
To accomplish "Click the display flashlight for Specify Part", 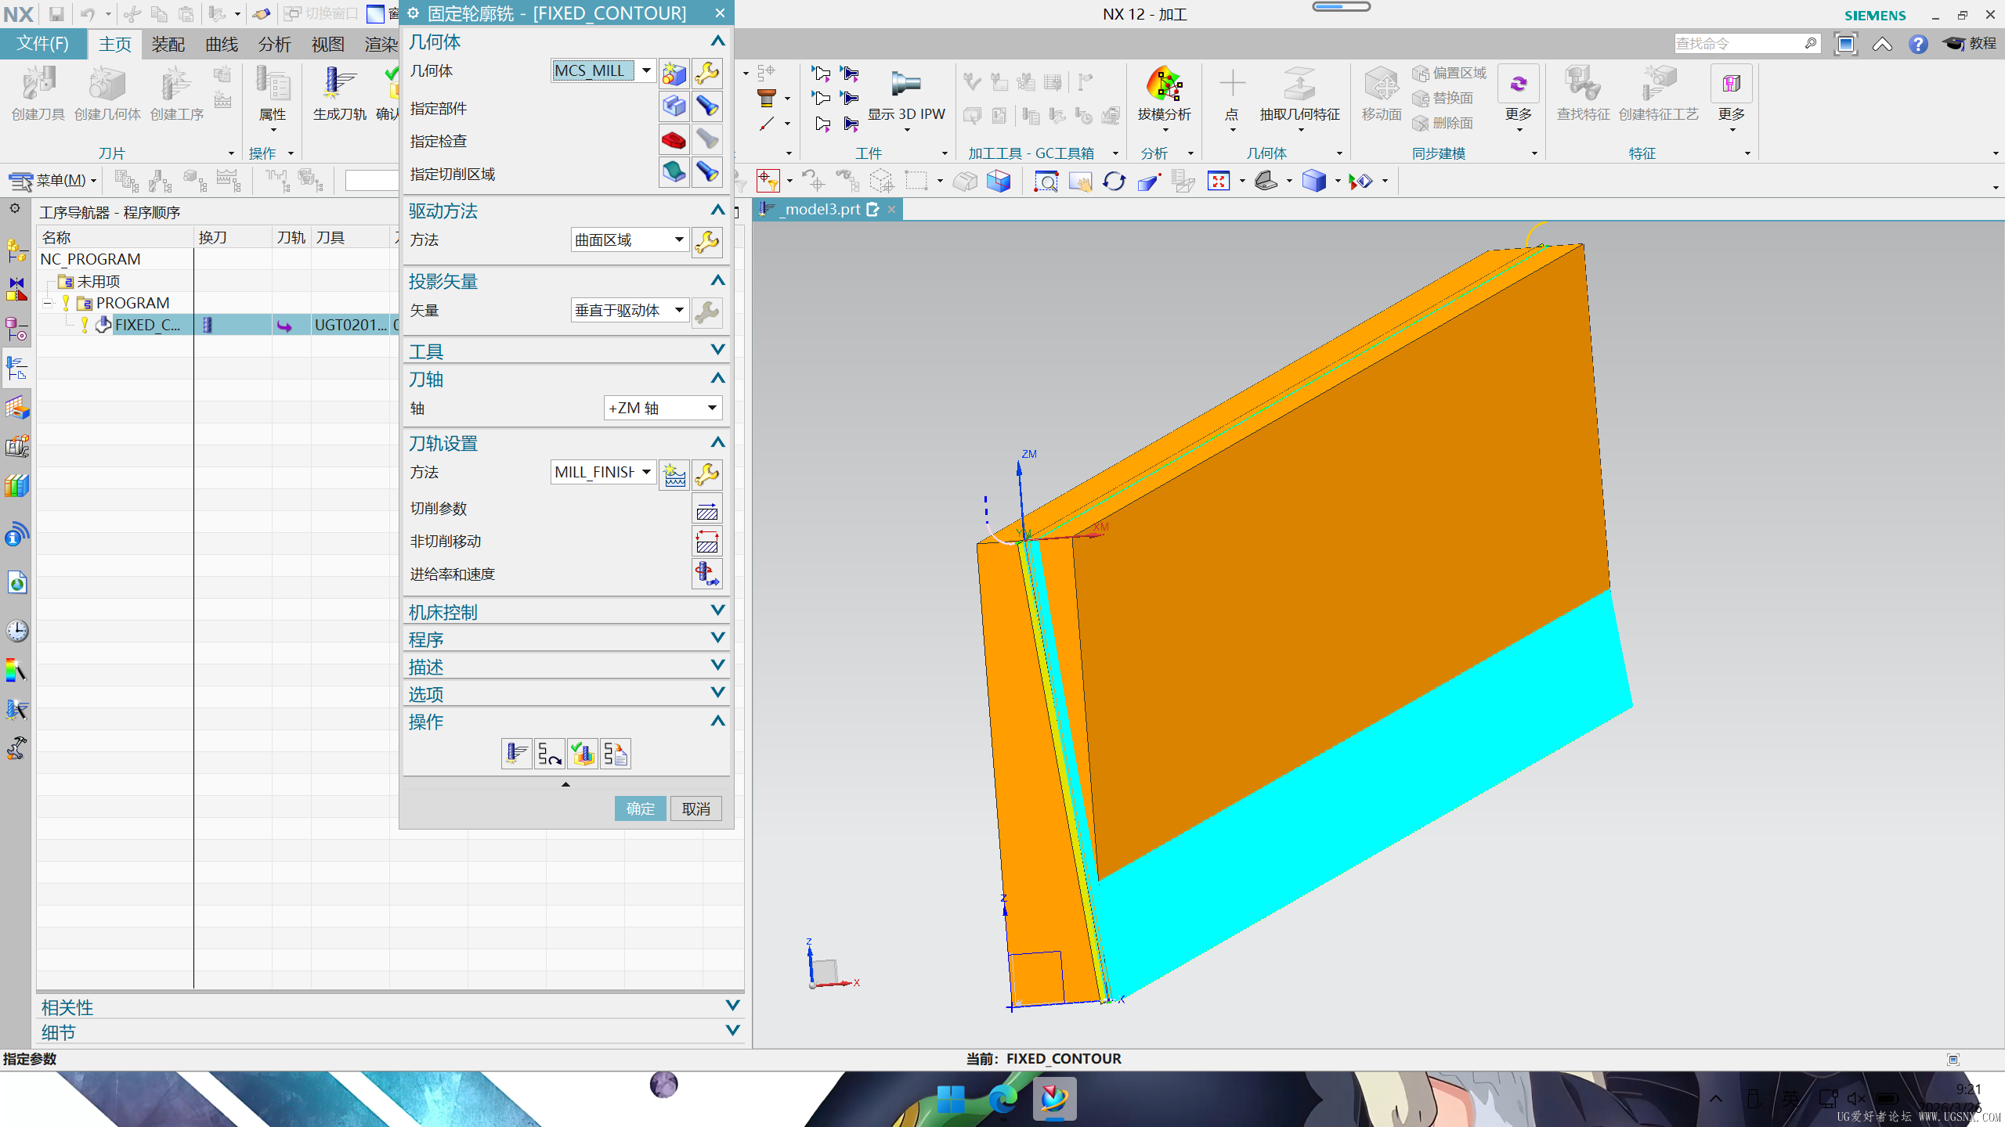I will point(706,106).
